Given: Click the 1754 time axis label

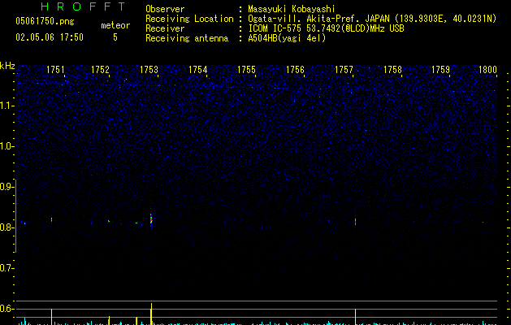Looking at the screenshot, I should (x=197, y=70).
